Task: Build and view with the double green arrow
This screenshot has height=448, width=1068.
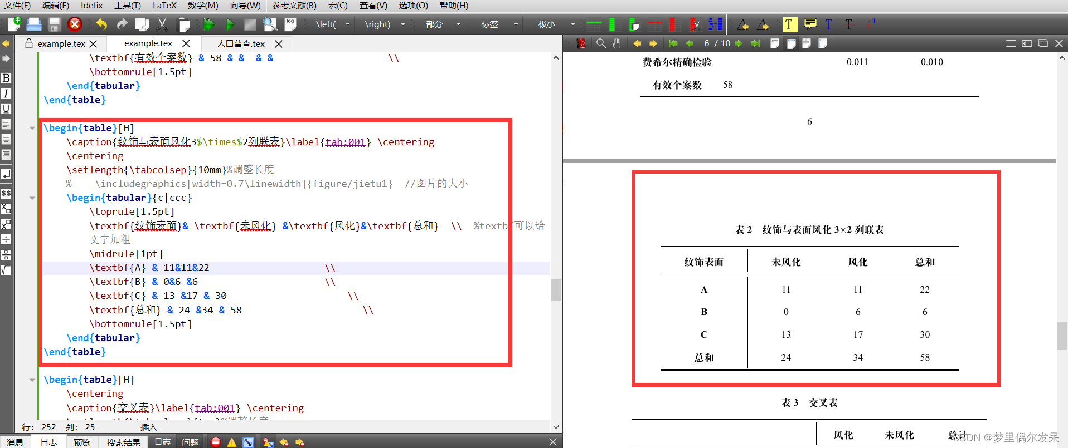Action: pyautogui.click(x=210, y=24)
